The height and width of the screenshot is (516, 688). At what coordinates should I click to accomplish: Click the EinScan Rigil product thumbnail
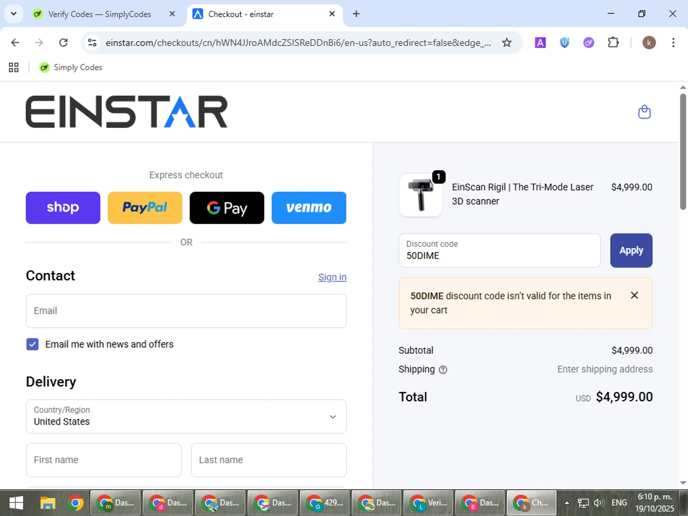(x=421, y=195)
